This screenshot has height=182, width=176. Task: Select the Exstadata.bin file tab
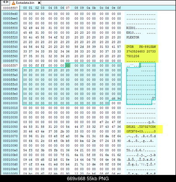(x=26, y=3)
